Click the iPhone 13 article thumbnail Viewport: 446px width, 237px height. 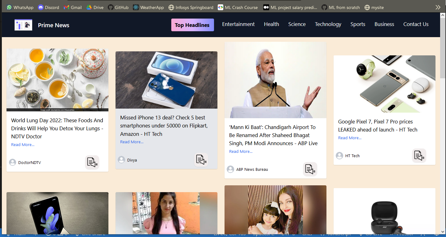pos(166,80)
